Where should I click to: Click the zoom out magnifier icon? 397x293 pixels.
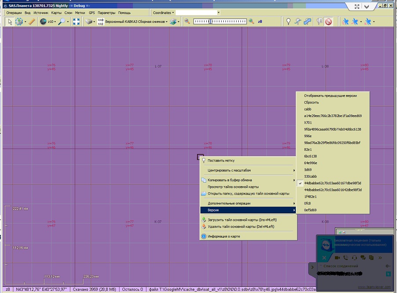187,22
